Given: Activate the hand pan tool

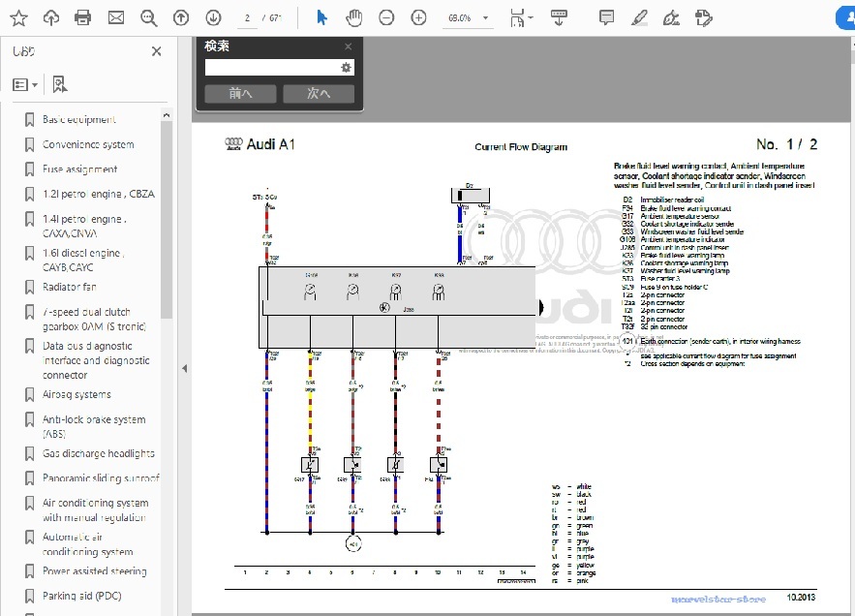Looking at the screenshot, I should 353,18.
